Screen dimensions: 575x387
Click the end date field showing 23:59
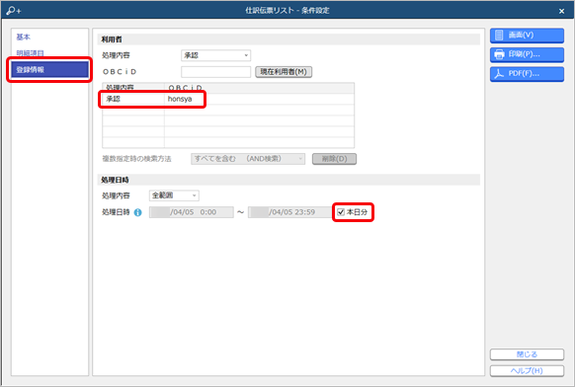tap(290, 212)
